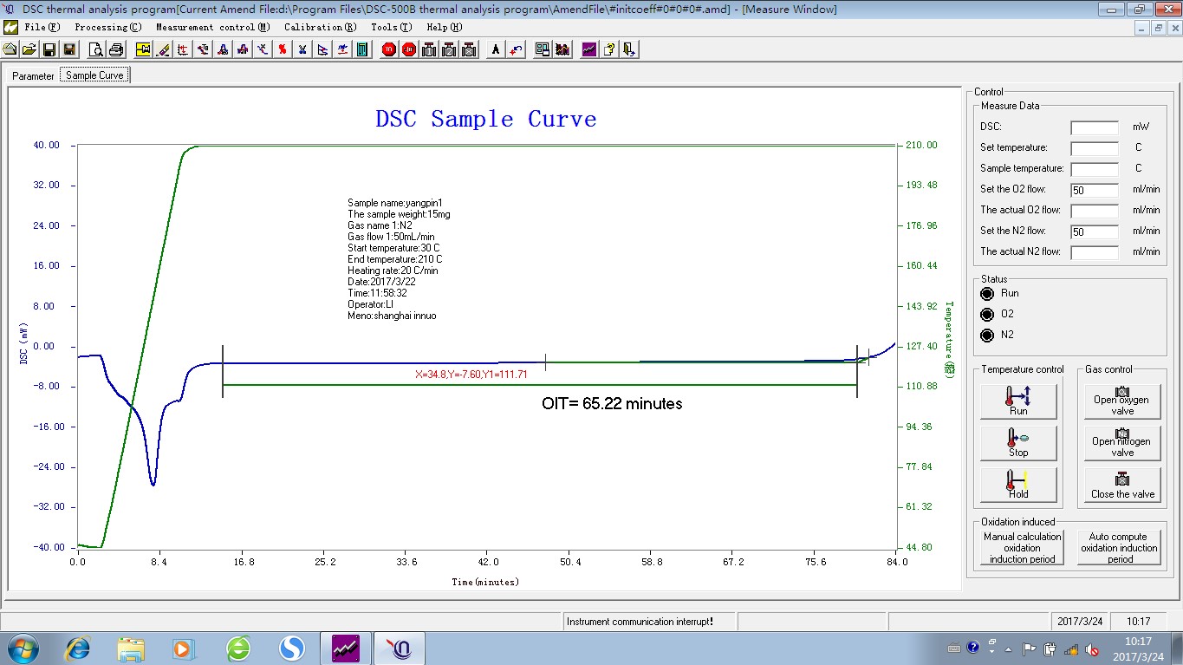Click Open oxygen valve button
Image resolution: width=1183 pixels, height=665 pixels.
coord(1122,401)
